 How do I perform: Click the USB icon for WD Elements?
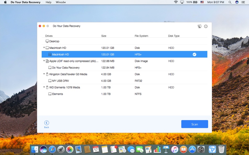coord(47,87)
